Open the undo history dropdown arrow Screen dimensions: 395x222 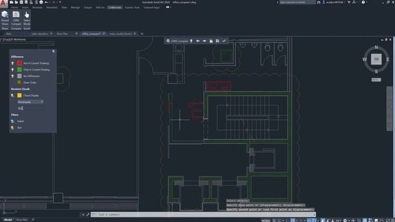coord(49,2)
